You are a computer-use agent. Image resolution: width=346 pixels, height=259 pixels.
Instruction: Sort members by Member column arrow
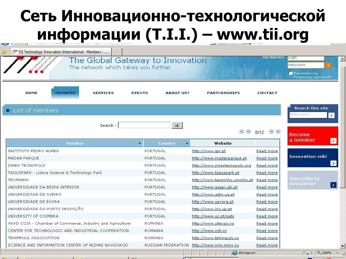(140, 143)
